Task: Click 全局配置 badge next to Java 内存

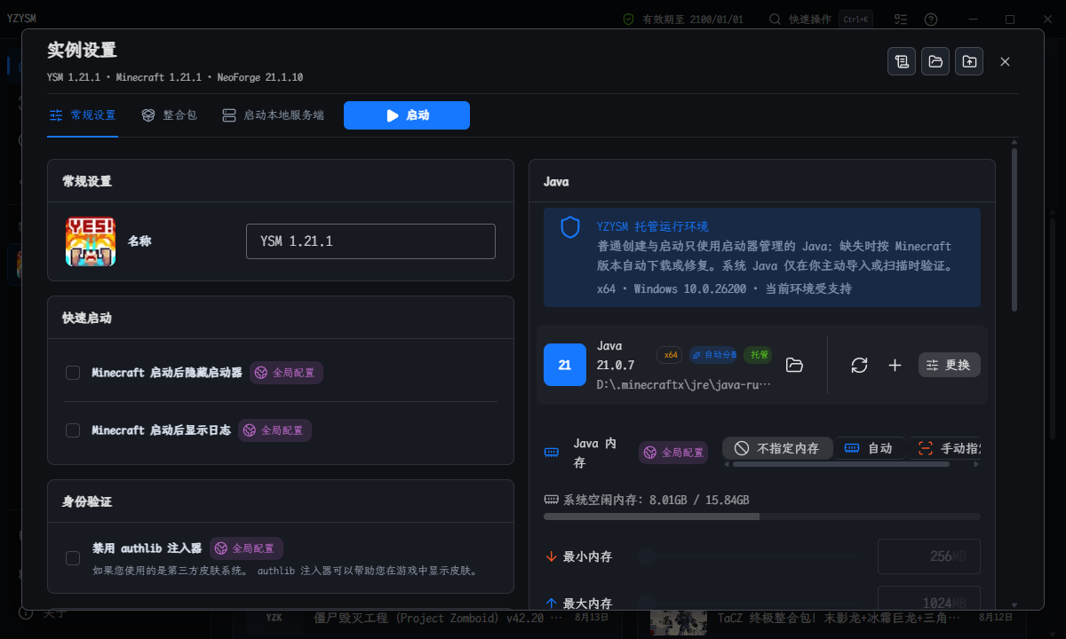Action: (673, 453)
